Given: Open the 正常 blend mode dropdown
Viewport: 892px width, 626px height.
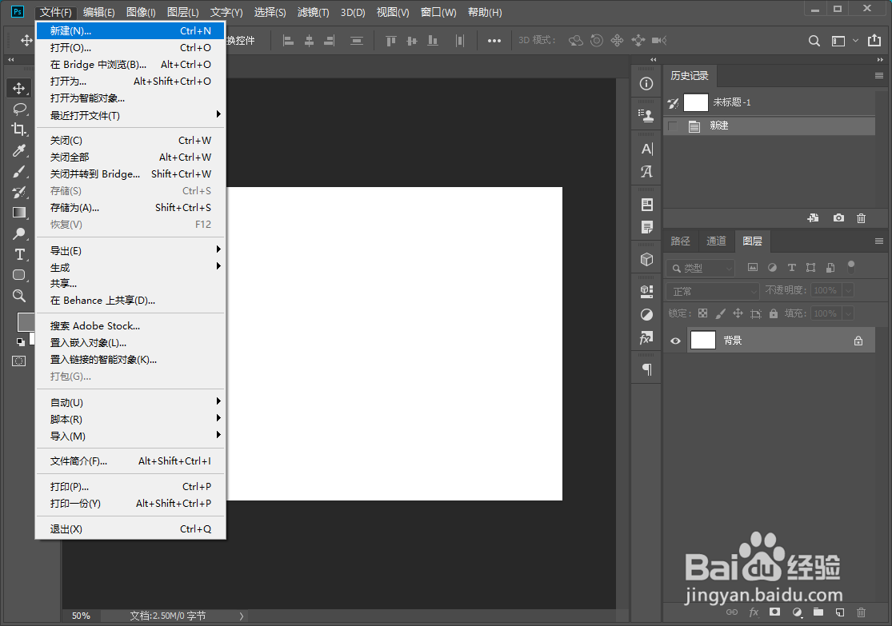Looking at the screenshot, I should pyautogui.click(x=712, y=291).
